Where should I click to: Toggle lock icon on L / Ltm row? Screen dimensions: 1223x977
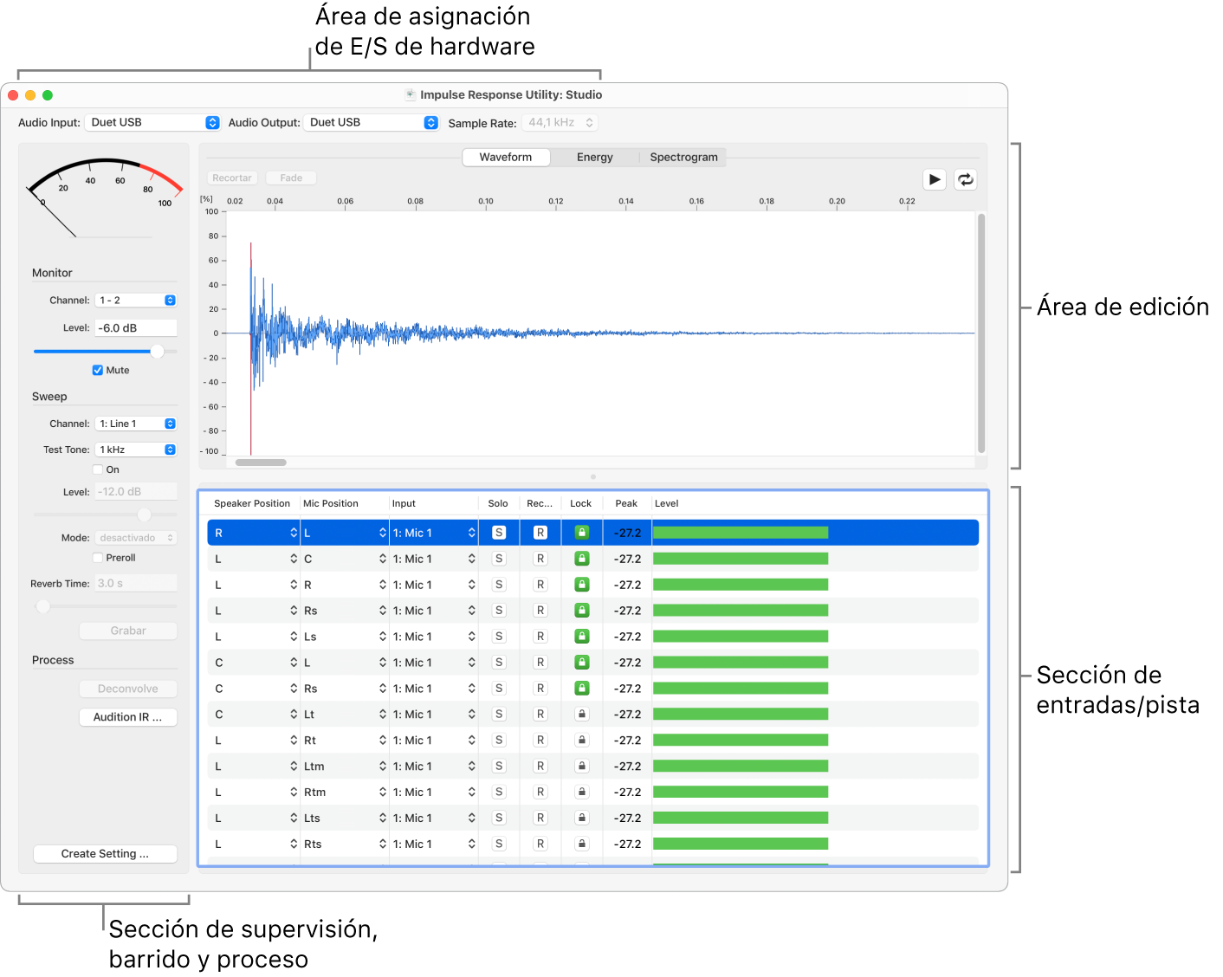582,767
